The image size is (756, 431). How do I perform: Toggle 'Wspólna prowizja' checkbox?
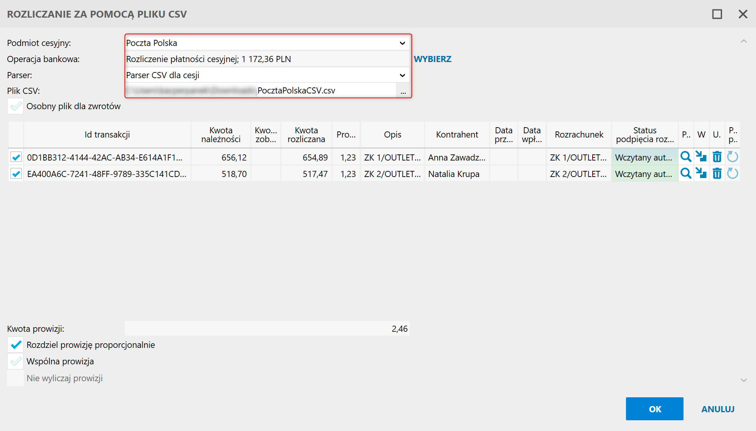[x=16, y=361]
